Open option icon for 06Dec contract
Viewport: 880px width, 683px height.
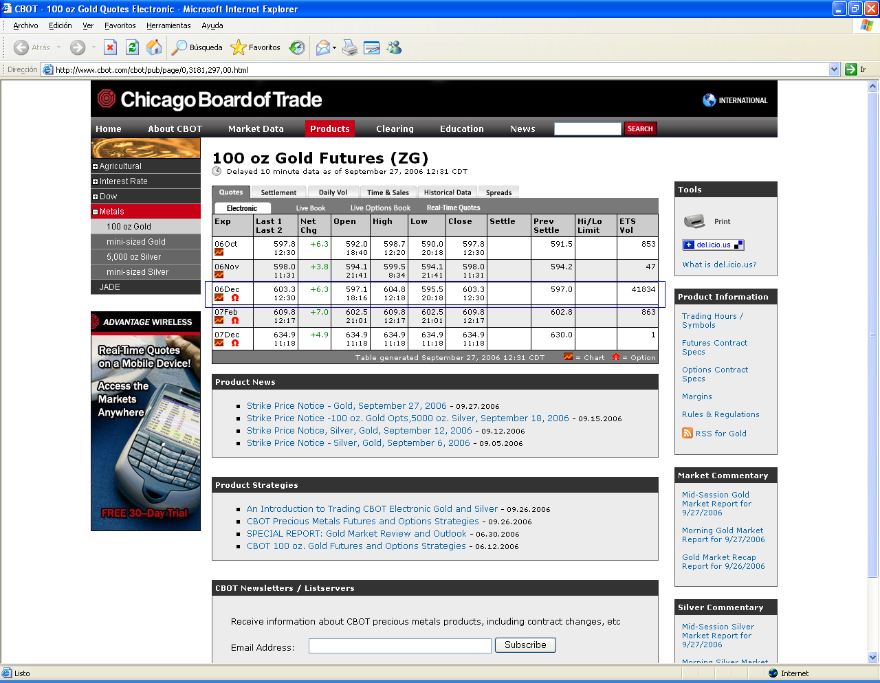pyautogui.click(x=234, y=298)
